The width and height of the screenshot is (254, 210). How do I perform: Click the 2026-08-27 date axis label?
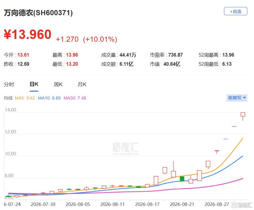(x=217, y=204)
